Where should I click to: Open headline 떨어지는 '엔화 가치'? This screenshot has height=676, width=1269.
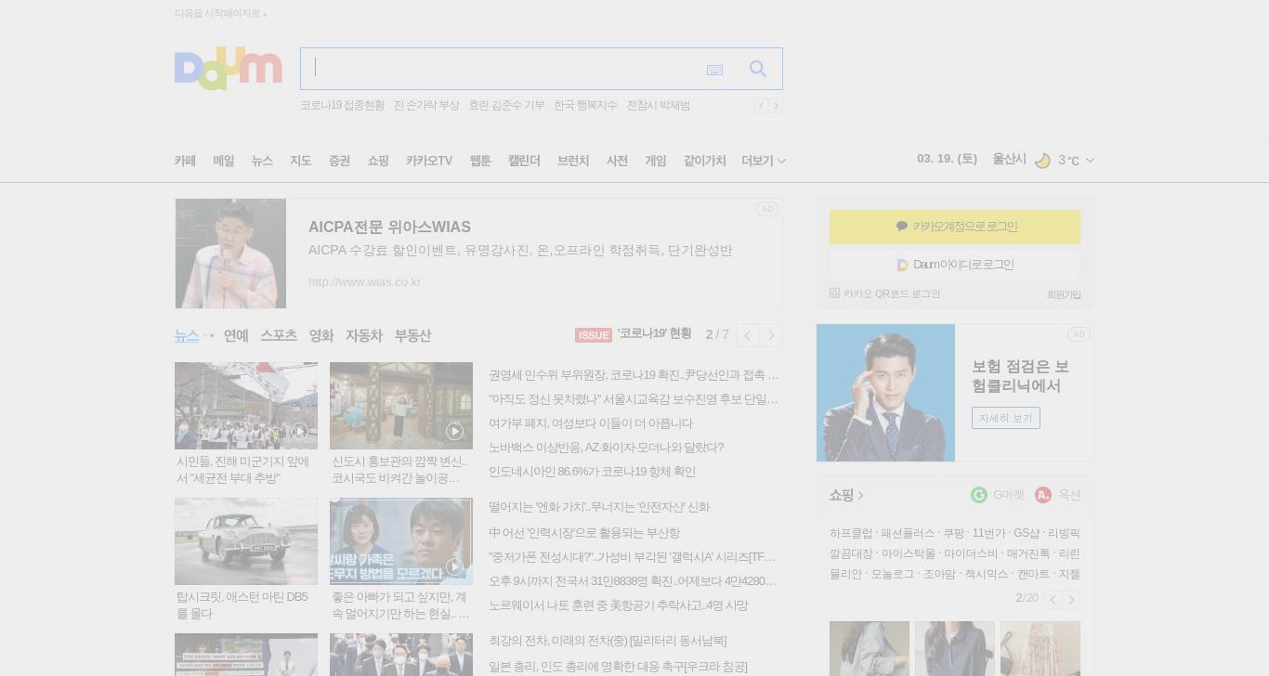click(x=599, y=507)
